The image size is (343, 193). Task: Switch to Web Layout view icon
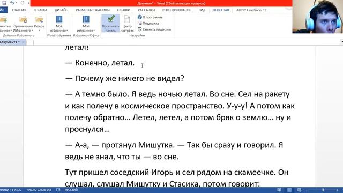click(299, 190)
